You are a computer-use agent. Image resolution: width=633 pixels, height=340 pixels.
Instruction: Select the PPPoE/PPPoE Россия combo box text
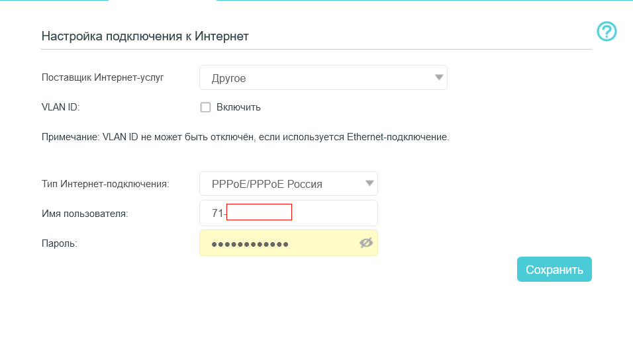tap(267, 184)
